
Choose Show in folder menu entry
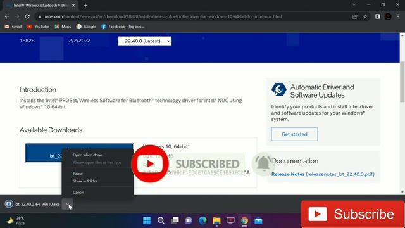point(85,181)
